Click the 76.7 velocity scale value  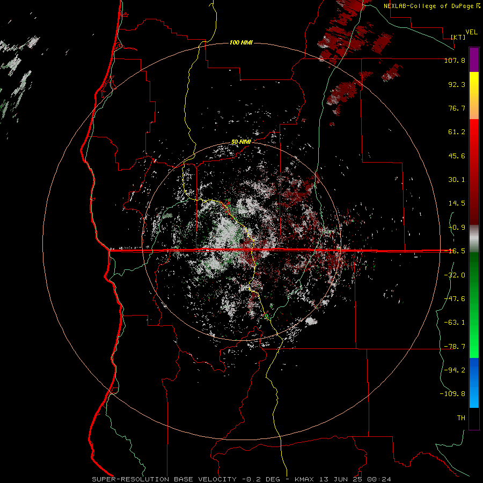[457, 108]
